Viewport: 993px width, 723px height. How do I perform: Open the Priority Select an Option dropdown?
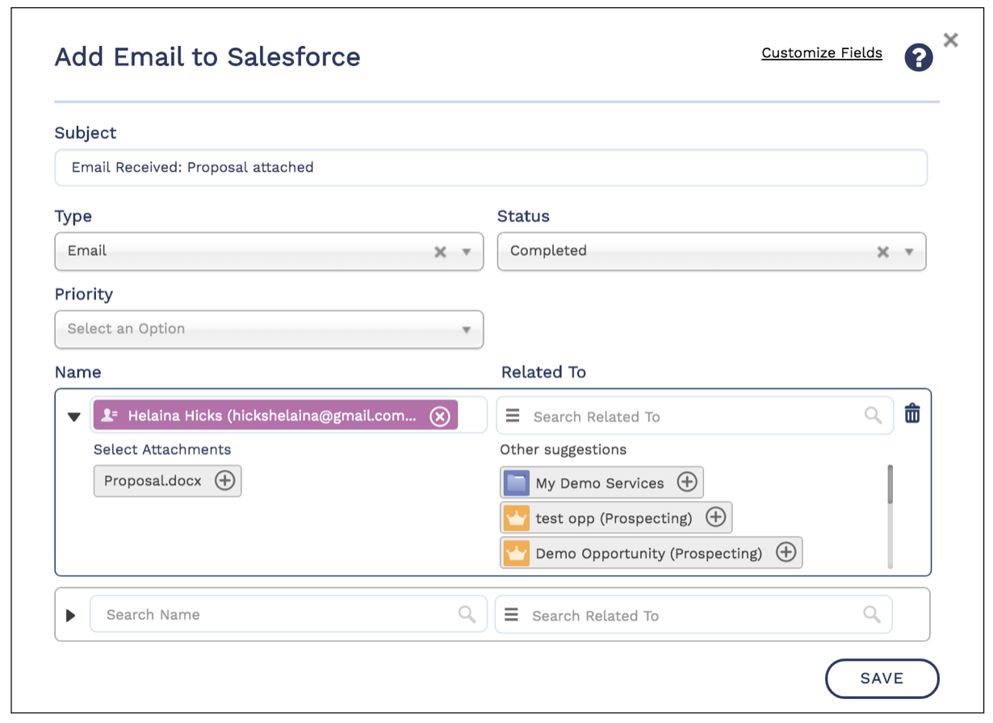coord(269,329)
